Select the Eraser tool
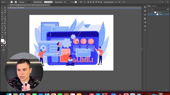The height and width of the screenshot is (95, 170). pos(5,19)
